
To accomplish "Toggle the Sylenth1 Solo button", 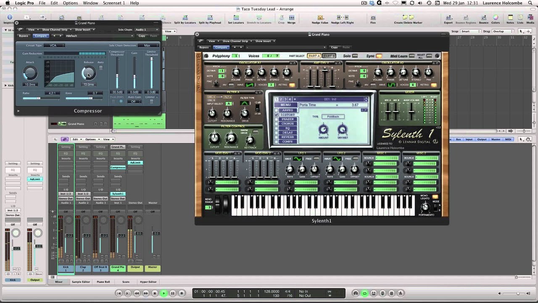I will [x=355, y=56].
